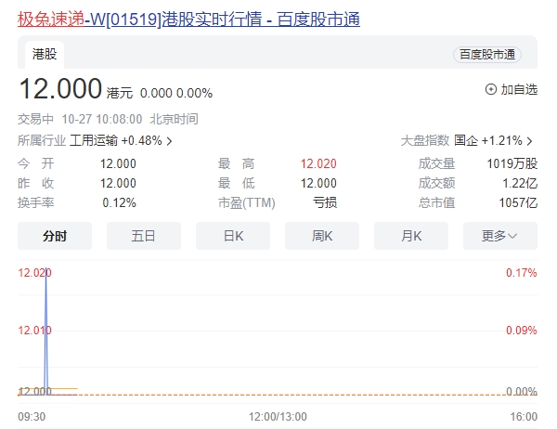Click the 16:00 time axis label
The height and width of the screenshot is (429, 557).
pos(524,417)
